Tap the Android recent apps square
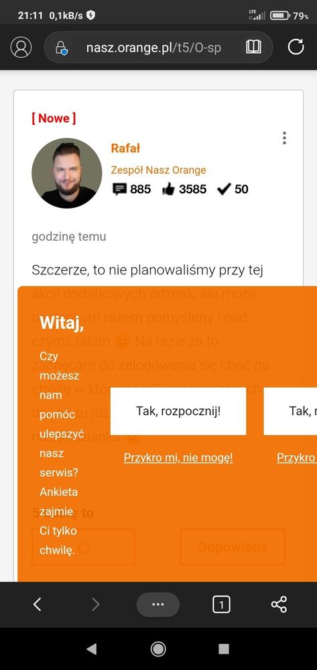317x670 pixels. point(223,649)
